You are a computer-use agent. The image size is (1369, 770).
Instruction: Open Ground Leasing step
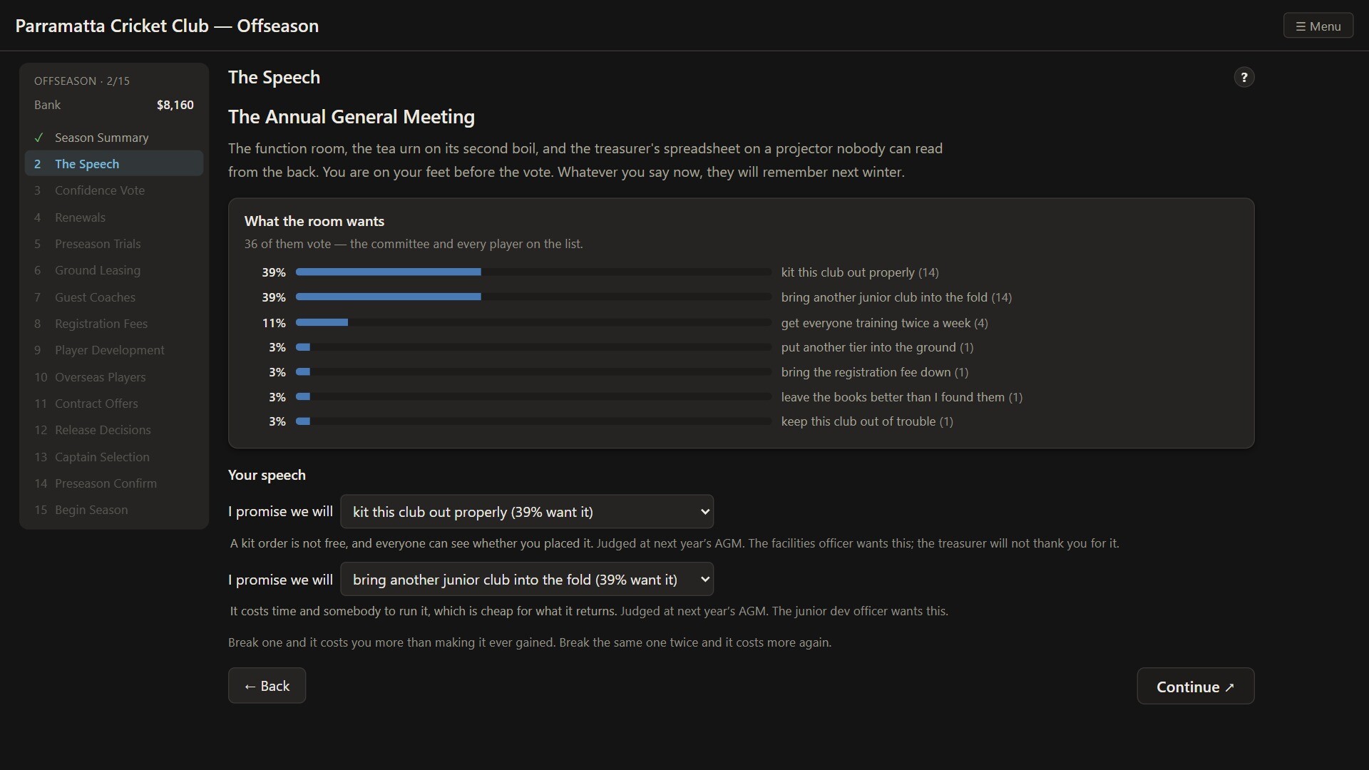click(x=114, y=270)
